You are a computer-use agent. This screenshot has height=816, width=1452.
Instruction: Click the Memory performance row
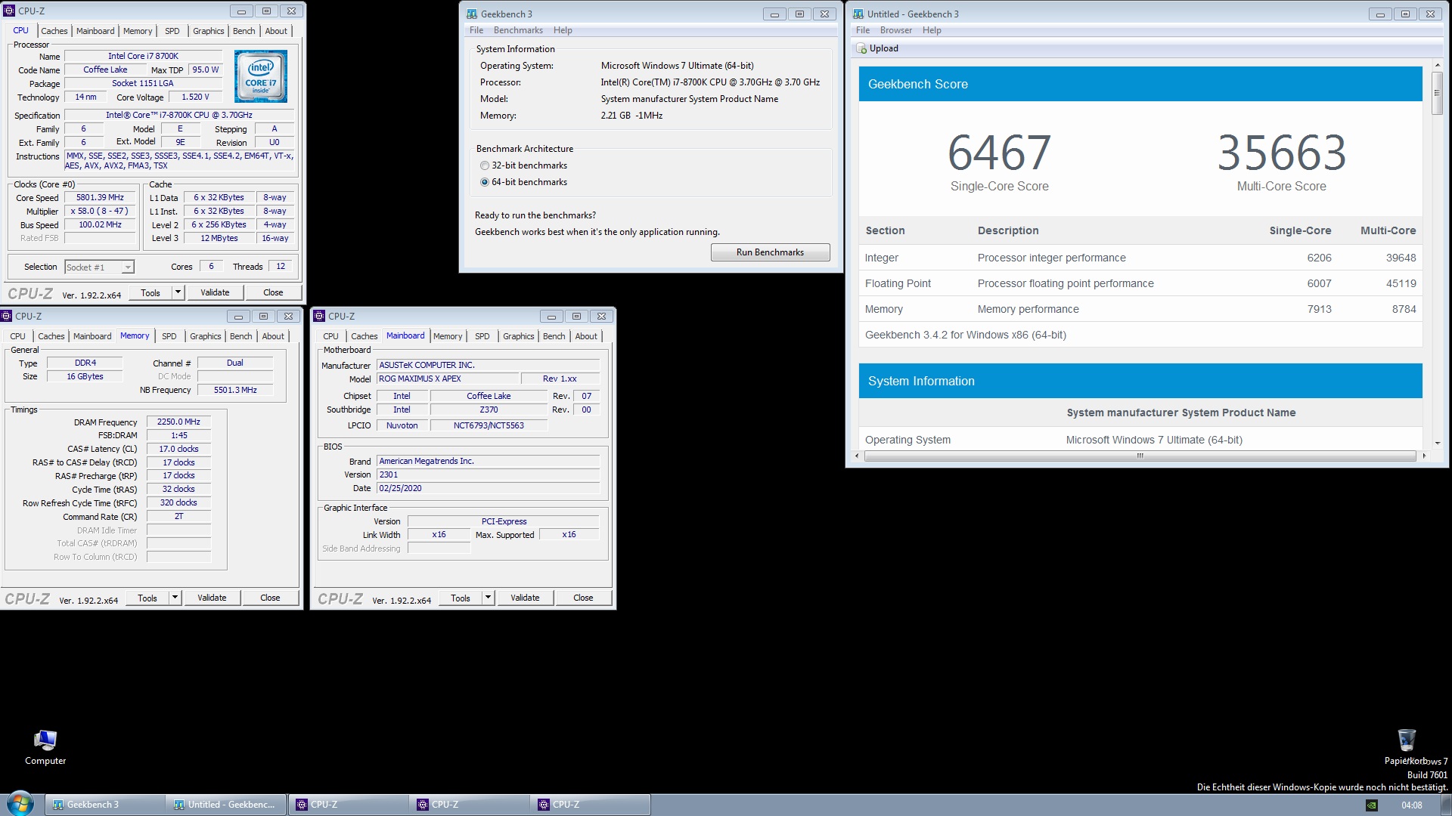[x=1140, y=309]
